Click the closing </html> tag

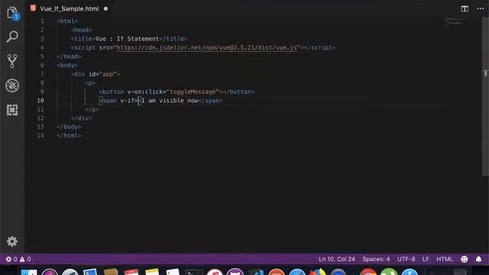69,136
